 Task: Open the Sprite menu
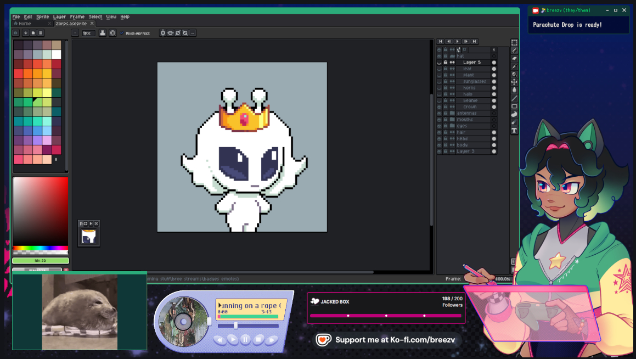tap(42, 17)
